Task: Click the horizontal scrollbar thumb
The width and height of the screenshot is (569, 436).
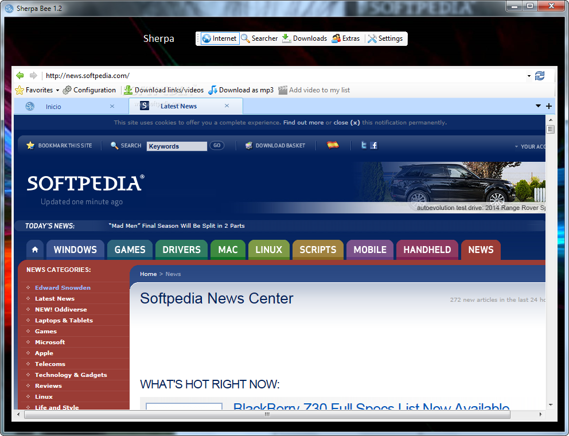Action: click(267, 414)
